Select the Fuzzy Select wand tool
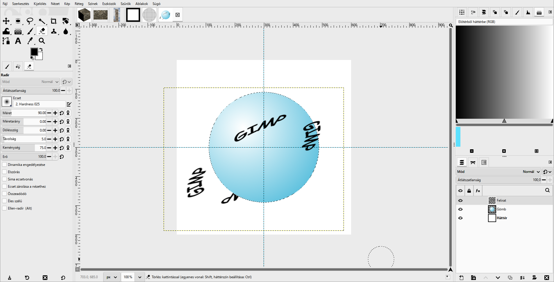The image size is (554, 282). (x=42, y=21)
